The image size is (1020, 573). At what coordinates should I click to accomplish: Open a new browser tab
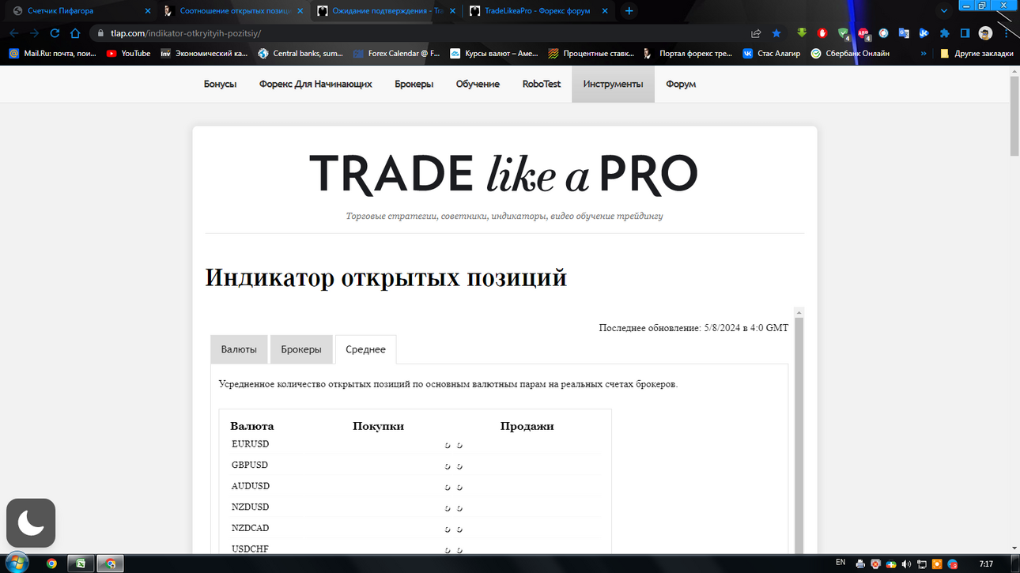tap(629, 11)
